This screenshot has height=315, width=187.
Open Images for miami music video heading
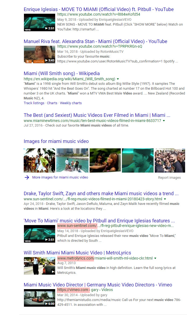coord(56,141)
